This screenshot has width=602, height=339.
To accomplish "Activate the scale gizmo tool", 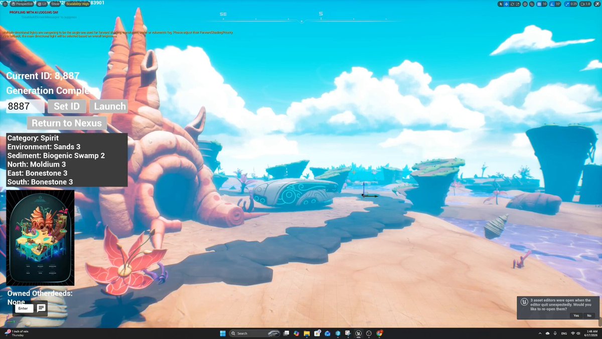I will pos(518,4).
